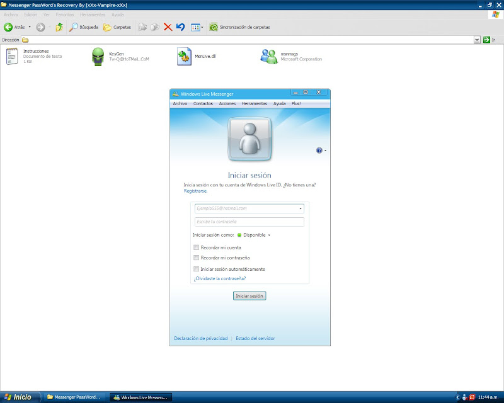Open Ver menu in Explorer window
504x403 pixels.
point(47,14)
